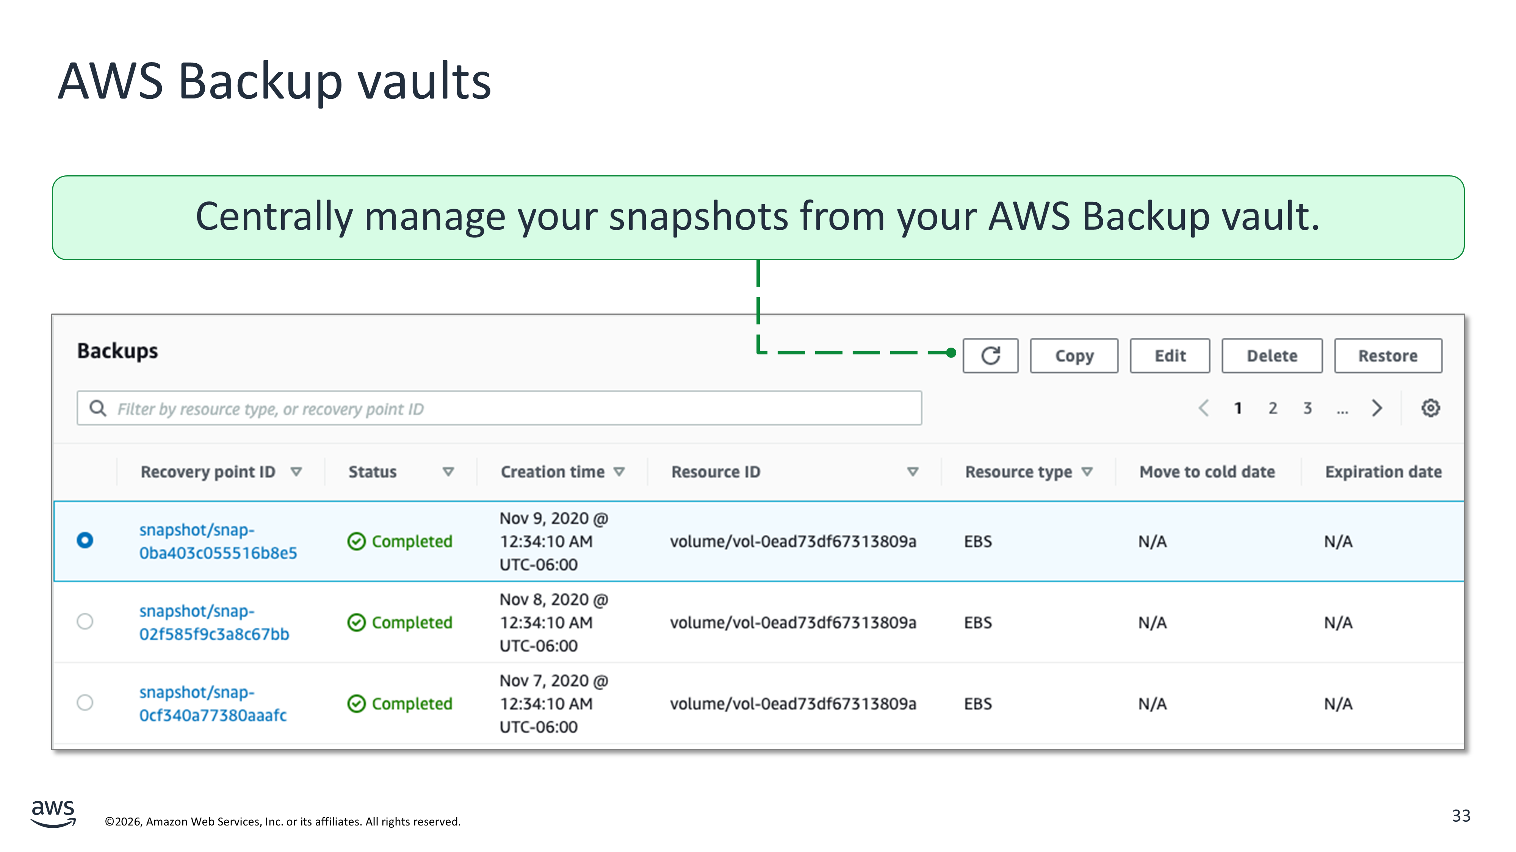
Task: Select radio for snap-0cf340a77380aaafc
Action: 85,703
